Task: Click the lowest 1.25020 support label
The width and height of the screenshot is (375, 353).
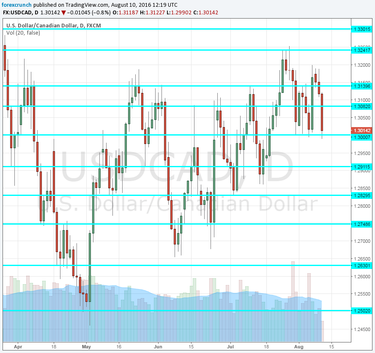Action: tap(361, 310)
